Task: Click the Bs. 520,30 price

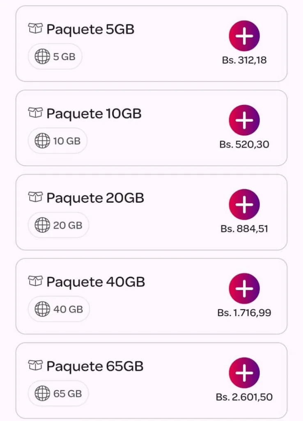Action: point(244,145)
